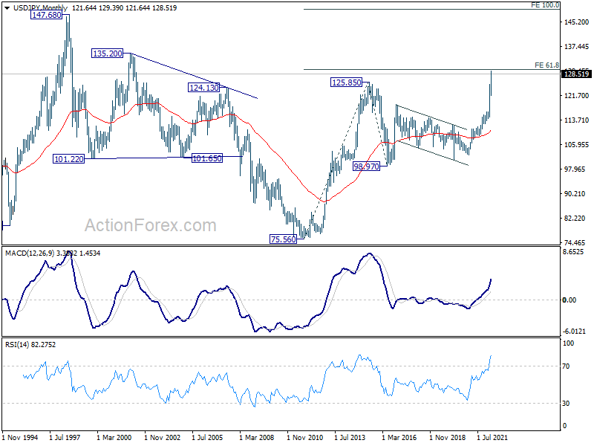Select the USDJPY,Monthly chart title
The height and width of the screenshot is (446, 594).
[x=40, y=8]
